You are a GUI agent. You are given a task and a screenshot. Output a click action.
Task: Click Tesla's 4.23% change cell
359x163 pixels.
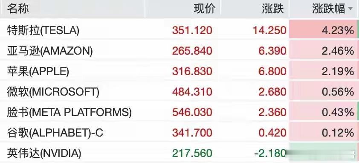(323, 30)
